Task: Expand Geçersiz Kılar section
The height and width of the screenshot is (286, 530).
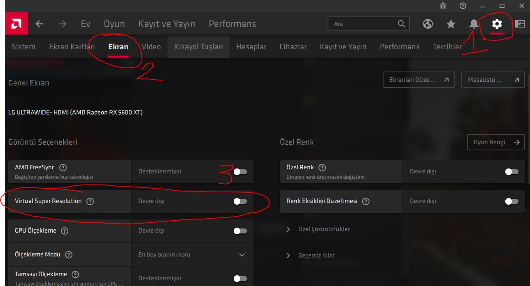Action: [311, 255]
